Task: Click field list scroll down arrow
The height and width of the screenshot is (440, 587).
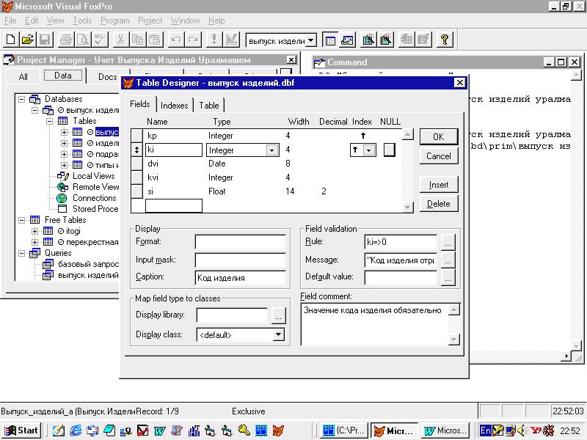Action: [408, 208]
